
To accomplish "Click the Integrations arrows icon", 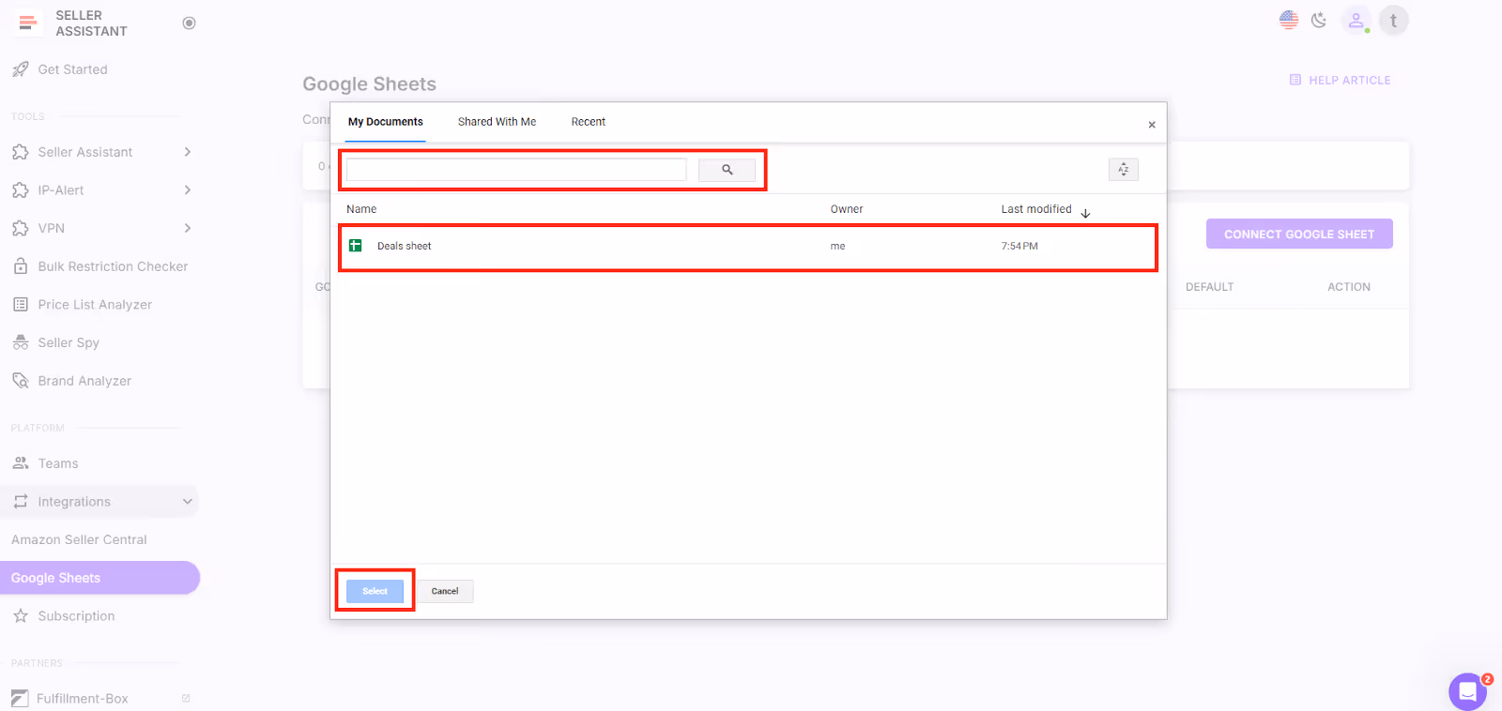I will click(21, 502).
